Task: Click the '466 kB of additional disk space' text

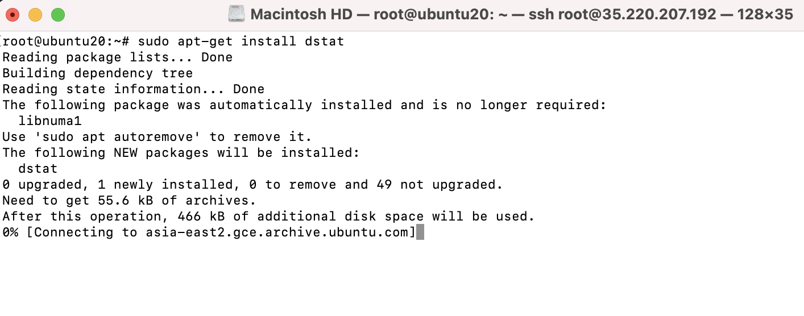Action: pyautogui.click(x=301, y=217)
